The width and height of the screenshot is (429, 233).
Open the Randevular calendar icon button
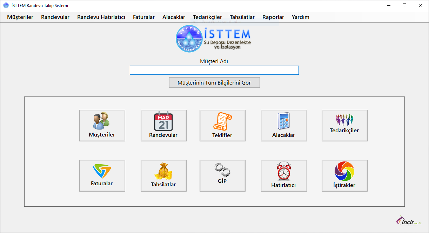point(163,126)
